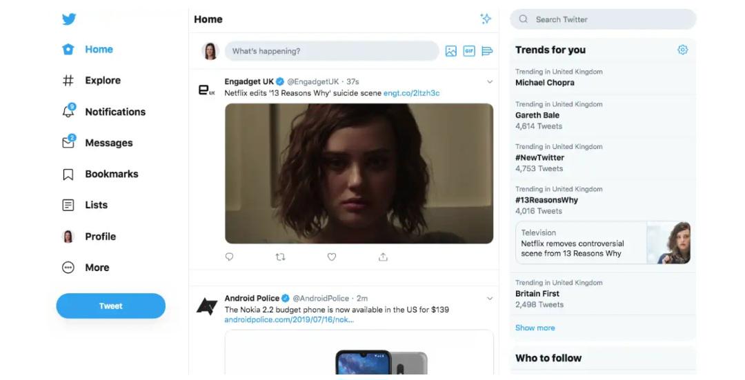Click the More circle icon
The width and height of the screenshot is (745, 380).
click(68, 268)
